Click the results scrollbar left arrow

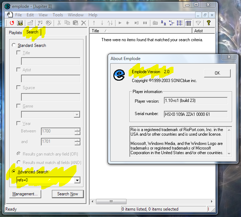coord(92,201)
